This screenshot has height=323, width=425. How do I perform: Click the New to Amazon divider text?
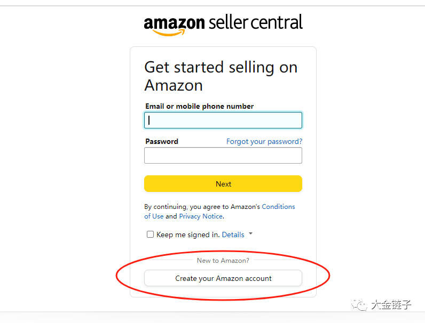[x=223, y=260]
